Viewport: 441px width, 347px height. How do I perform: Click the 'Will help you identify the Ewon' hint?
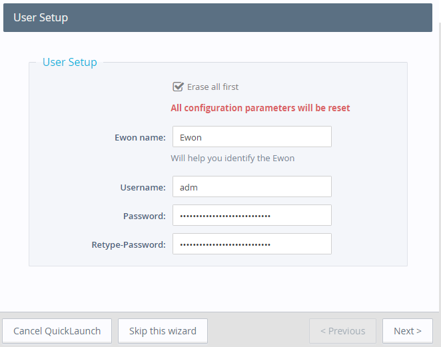click(232, 158)
